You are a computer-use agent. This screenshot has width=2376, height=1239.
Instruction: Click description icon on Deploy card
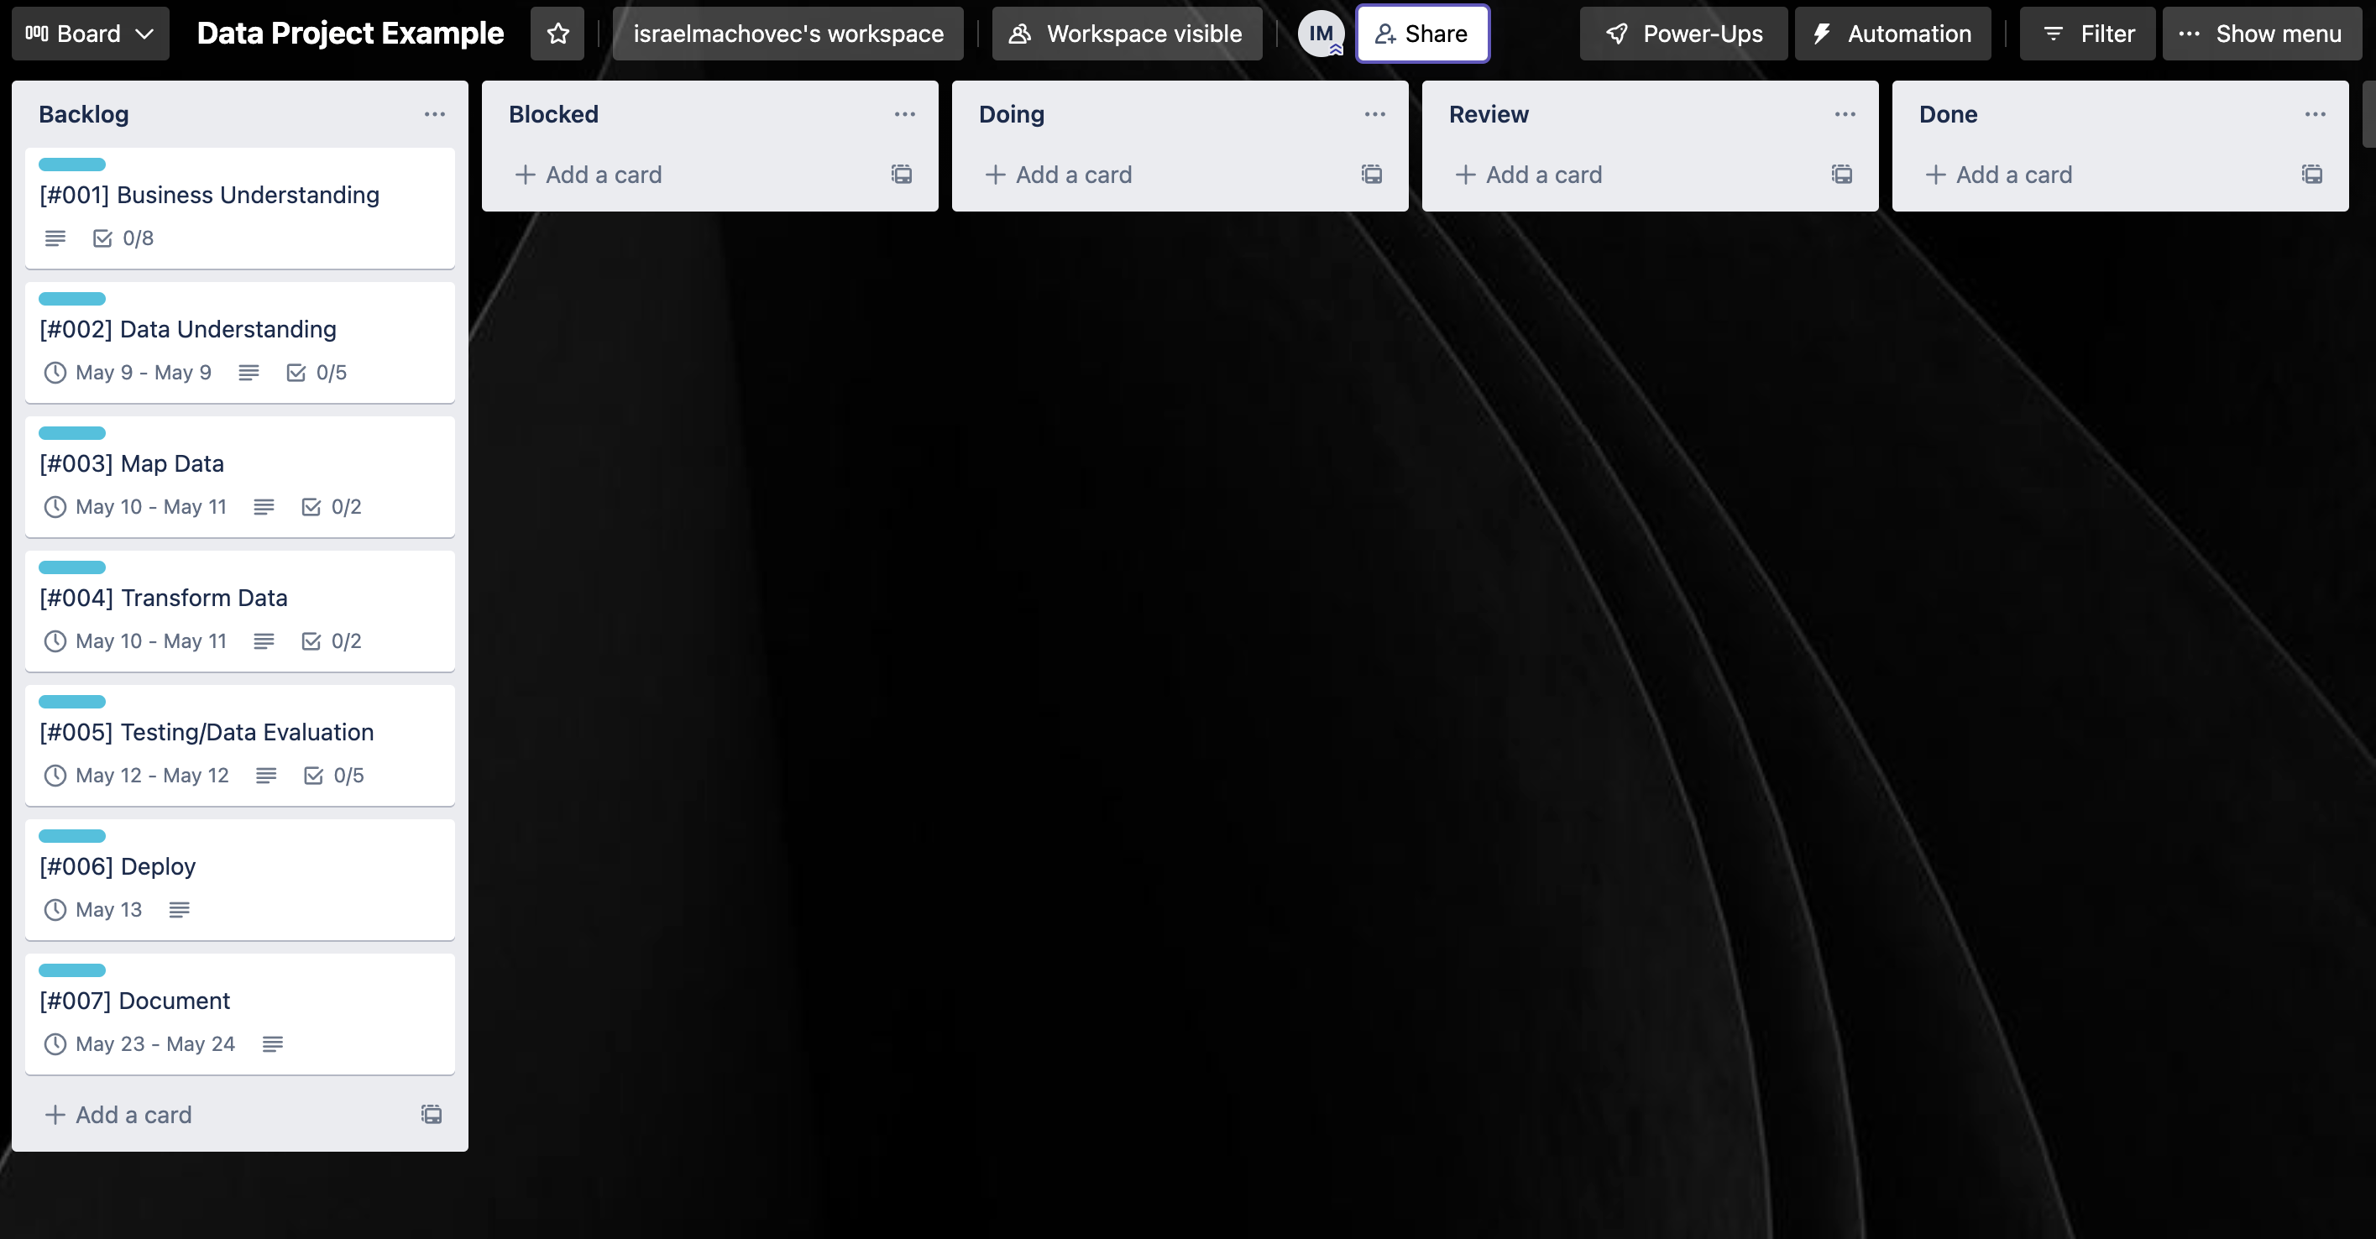[180, 910]
